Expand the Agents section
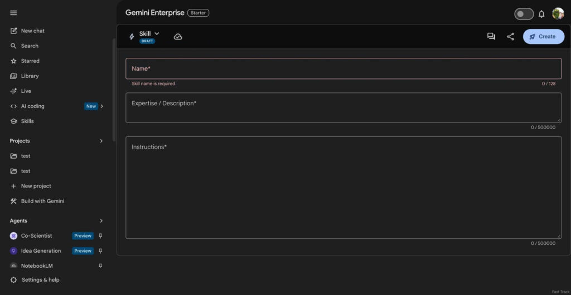Screen dimensions: 571x295 click(101, 221)
